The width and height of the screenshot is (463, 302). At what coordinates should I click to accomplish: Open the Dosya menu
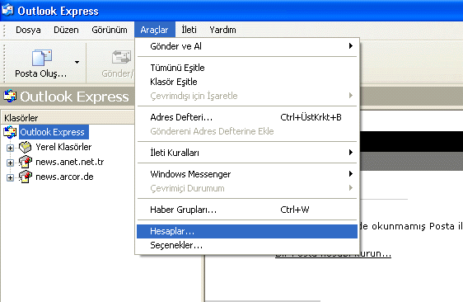[28, 30]
